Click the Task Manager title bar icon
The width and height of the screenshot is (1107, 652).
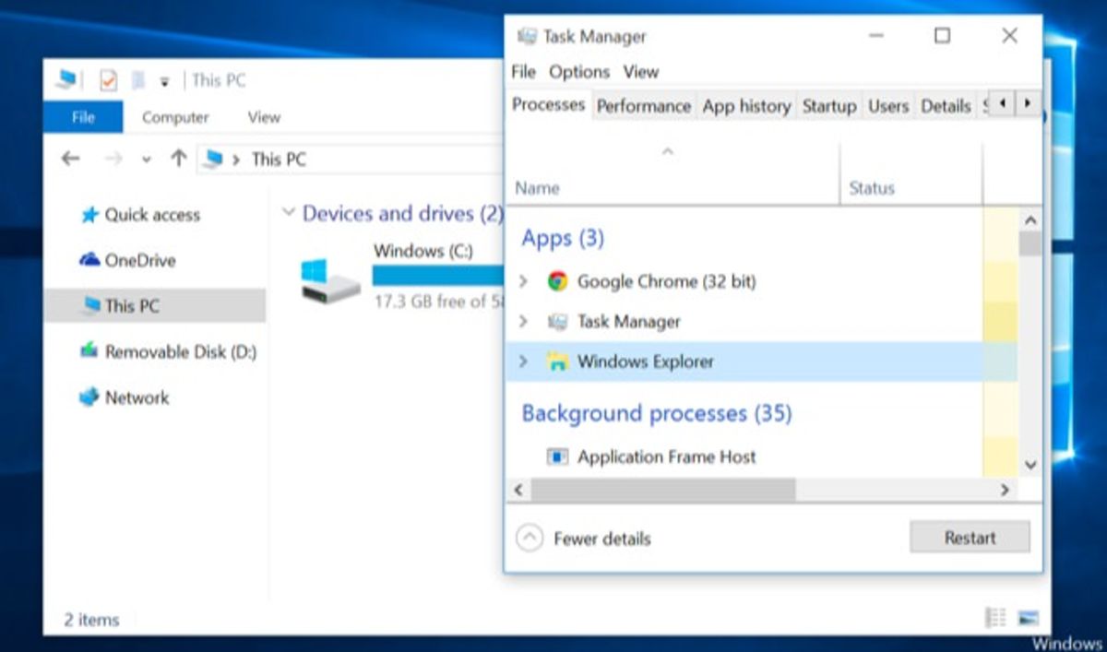coord(528,37)
